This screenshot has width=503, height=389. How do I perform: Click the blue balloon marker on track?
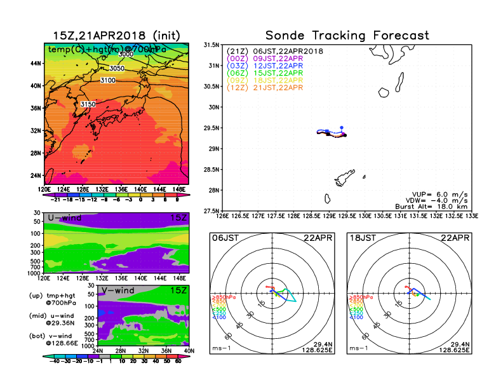pos(342,128)
